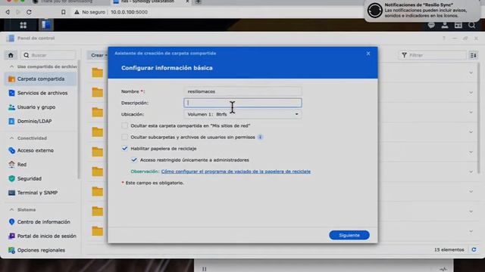485x272 pixels.
Task: Switch to the Synology DiskStation browser tab
Action: (x=151, y=2)
